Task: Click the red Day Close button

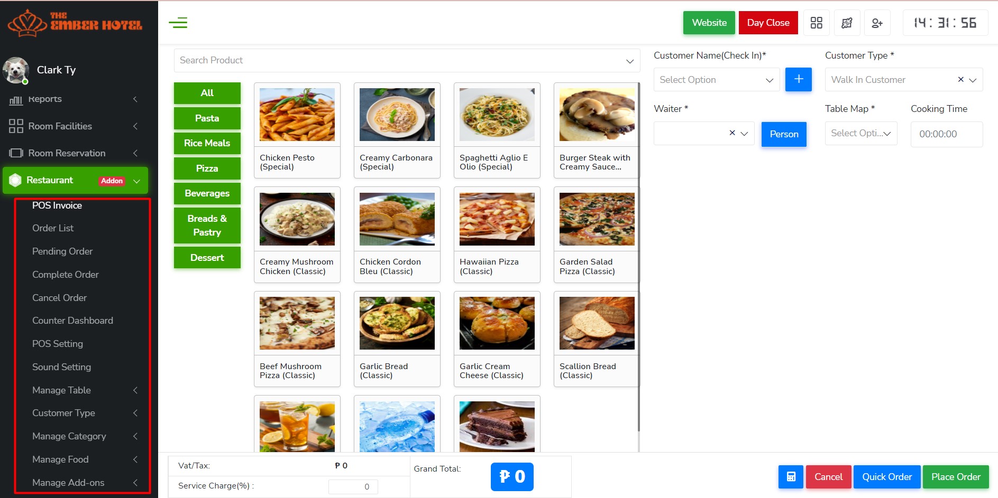Action: coord(767,23)
